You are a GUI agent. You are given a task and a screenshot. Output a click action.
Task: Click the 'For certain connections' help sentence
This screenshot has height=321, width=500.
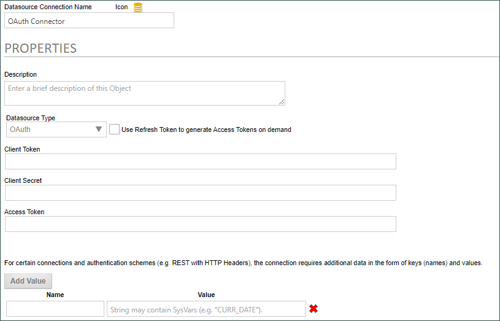point(244,263)
